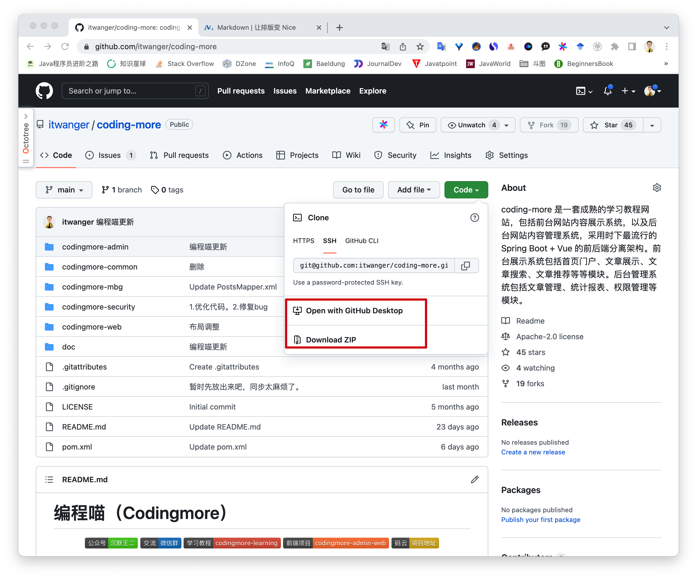The image size is (697, 579).
Task: Edit README.md with pencil icon
Action: click(474, 480)
